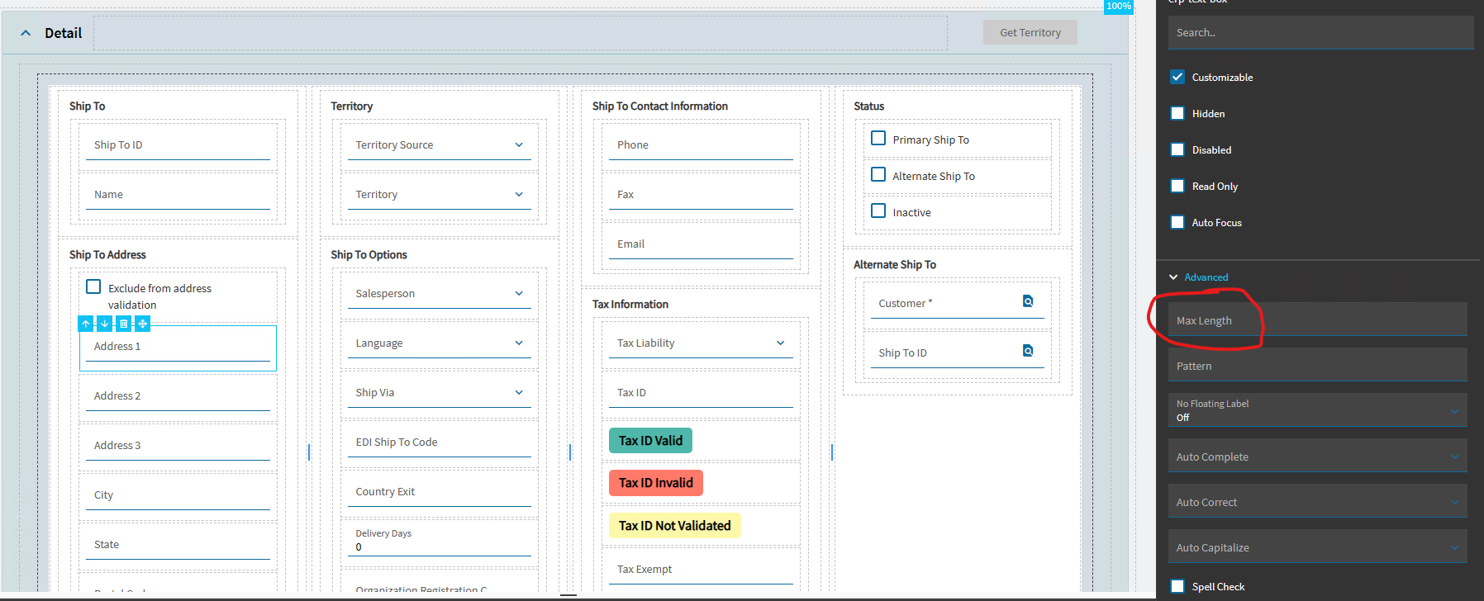This screenshot has height=601, width=1484.
Task: Collapse the Advanced section arrow
Action: 1173,277
